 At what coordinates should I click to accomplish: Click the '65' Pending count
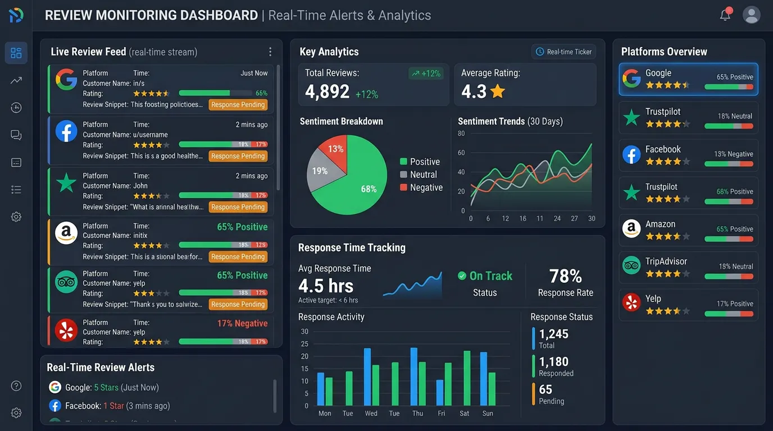point(545,389)
